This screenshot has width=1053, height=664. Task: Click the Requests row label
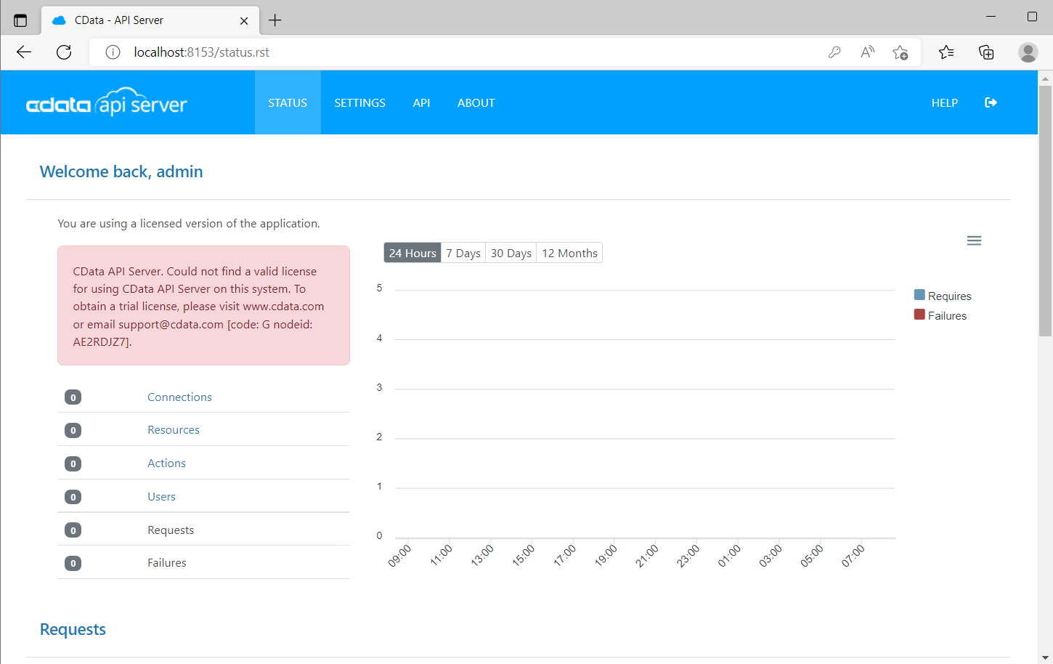(171, 530)
